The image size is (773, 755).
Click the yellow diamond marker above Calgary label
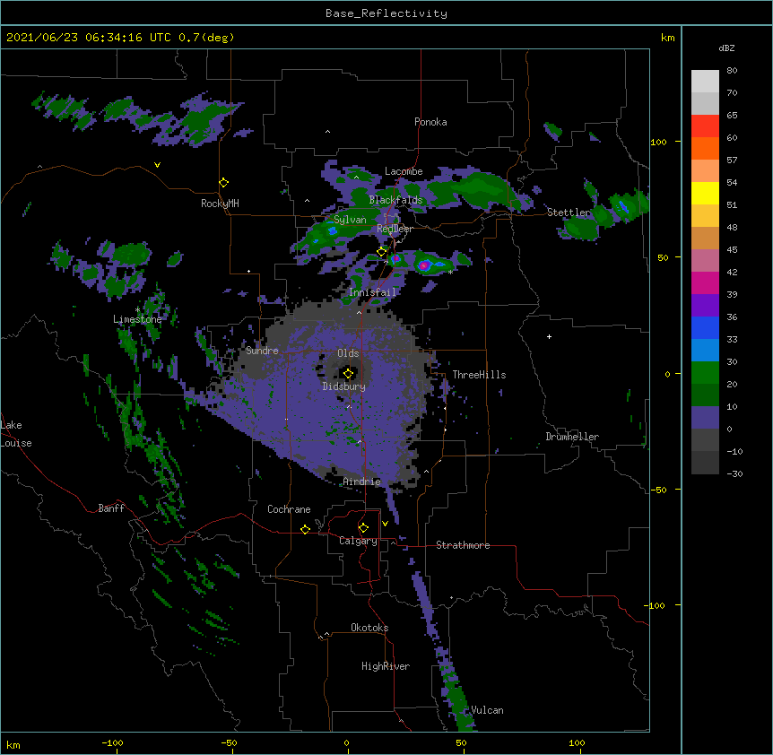[x=363, y=528]
